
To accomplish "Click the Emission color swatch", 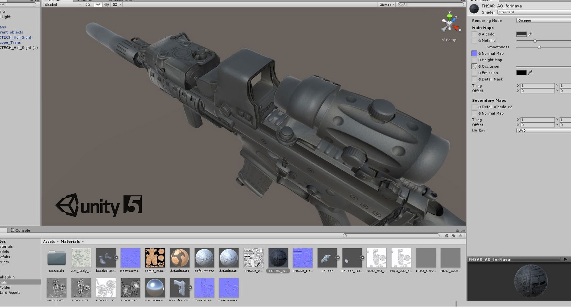I will click(x=521, y=73).
